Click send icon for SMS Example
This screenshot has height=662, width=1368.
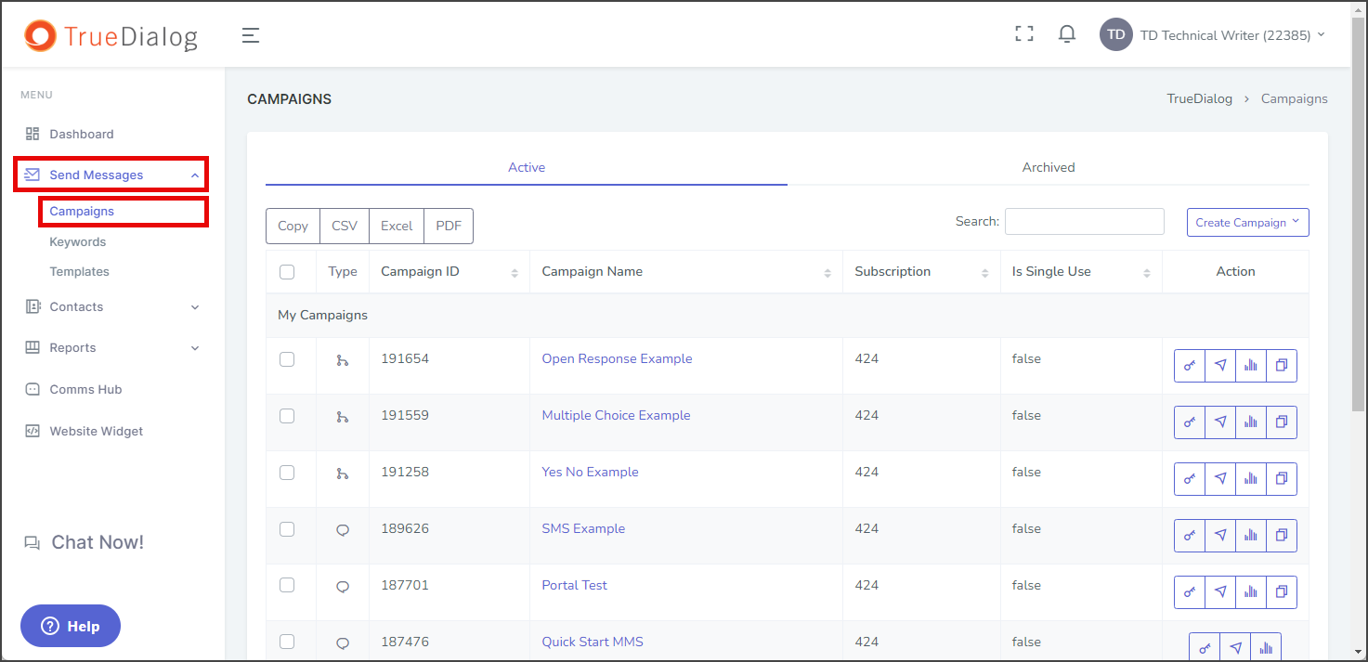[1220, 536]
